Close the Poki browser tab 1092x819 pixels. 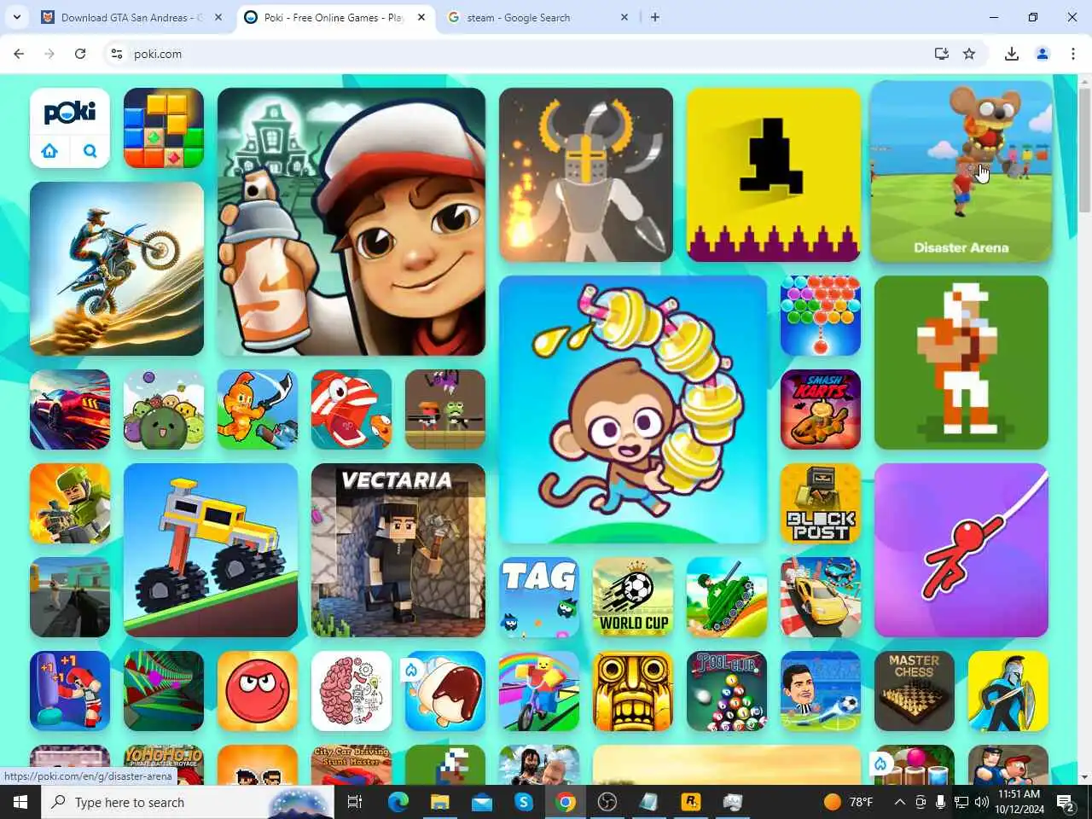pyautogui.click(x=421, y=17)
